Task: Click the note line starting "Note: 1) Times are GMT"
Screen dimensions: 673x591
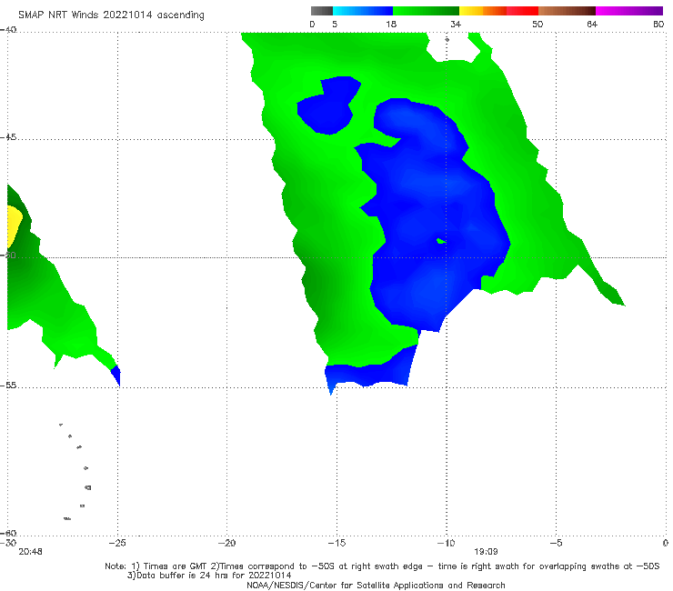Action: click(x=382, y=566)
